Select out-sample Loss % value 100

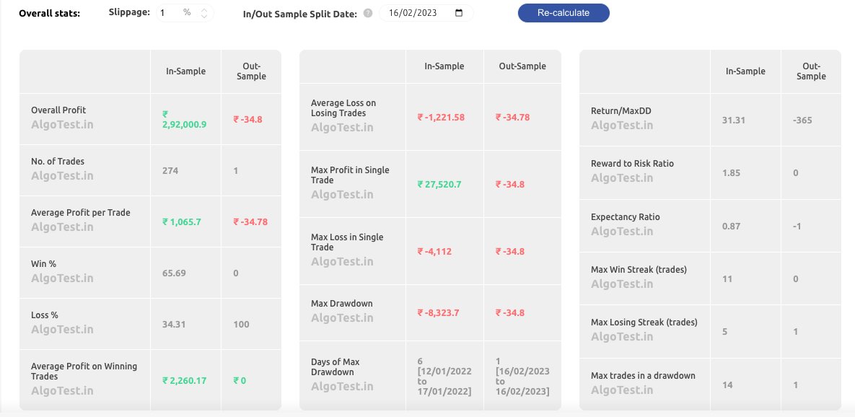[241, 325]
